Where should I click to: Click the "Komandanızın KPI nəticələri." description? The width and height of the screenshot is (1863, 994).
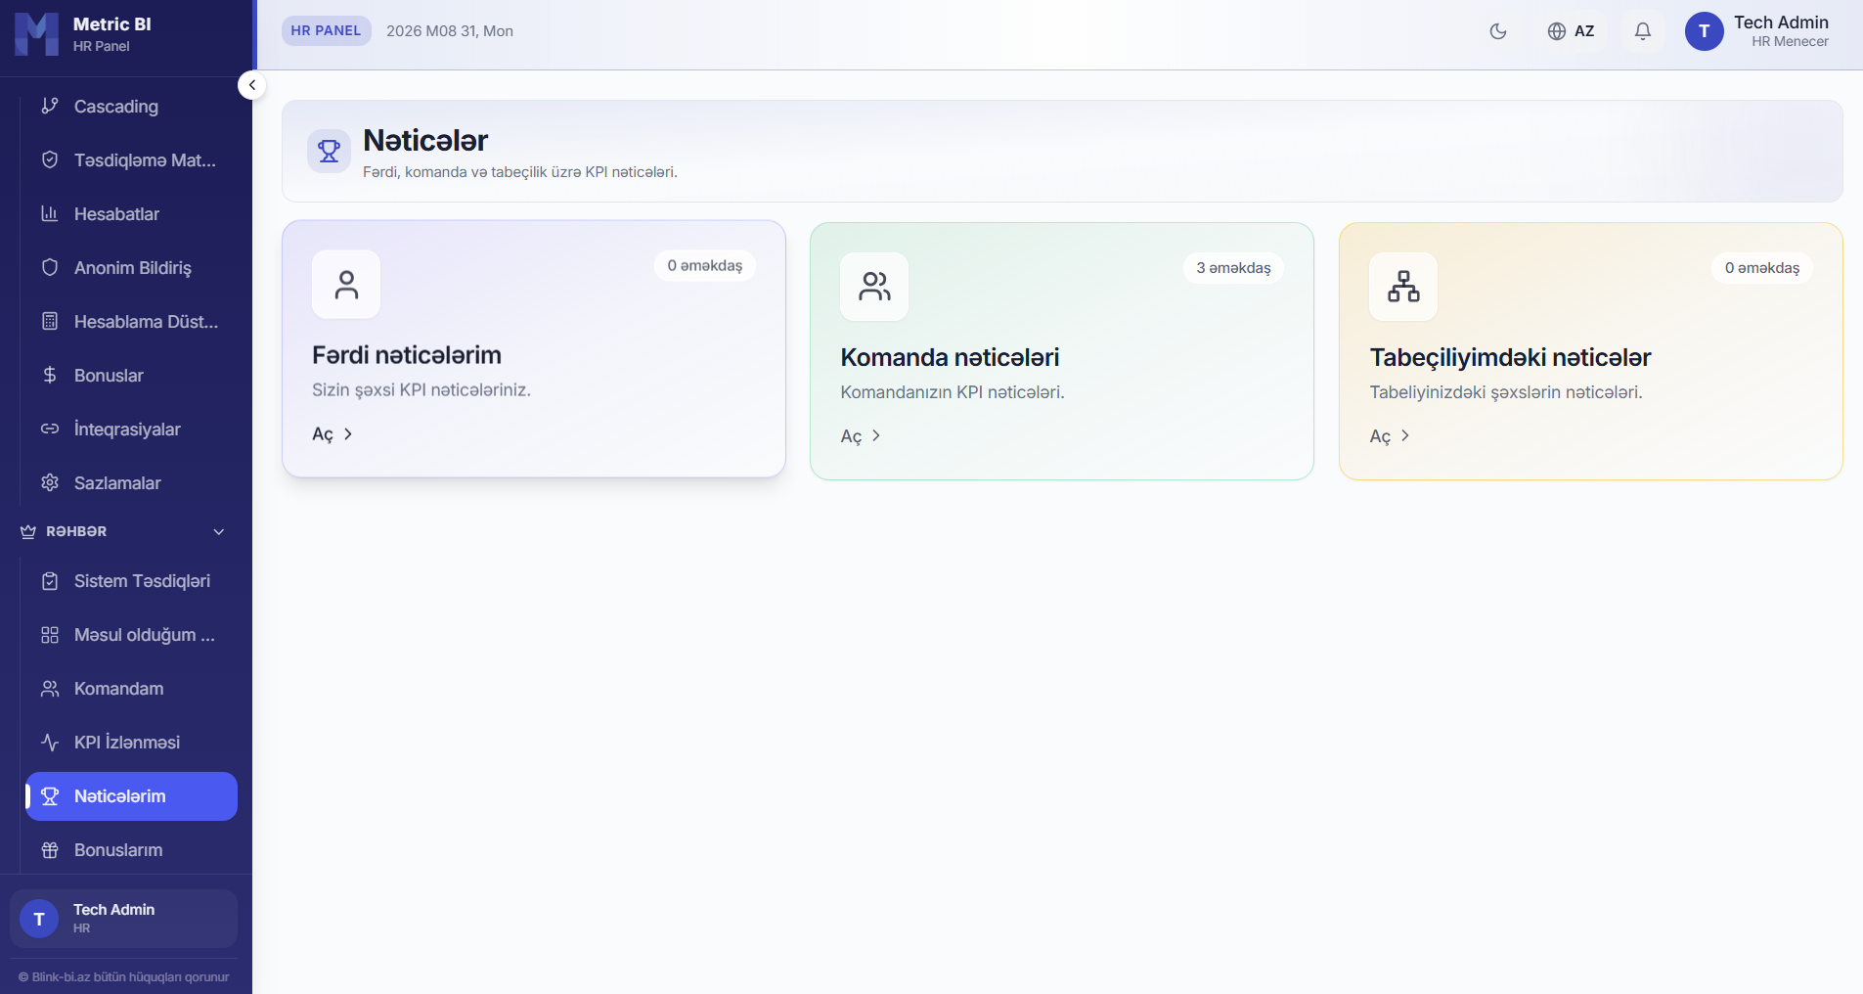click(953, 392)
